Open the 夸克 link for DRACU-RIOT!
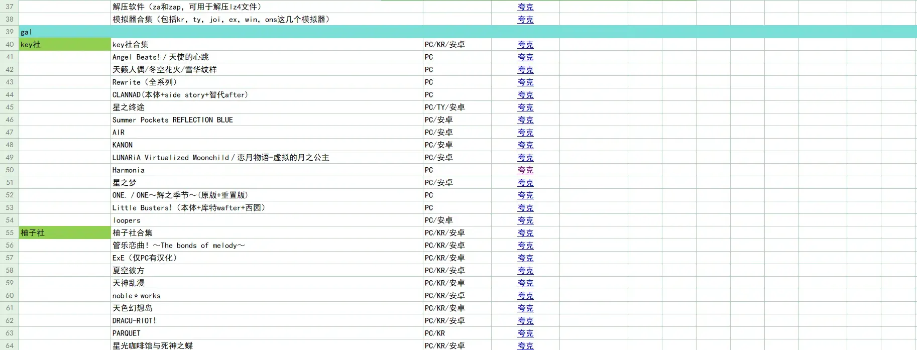This screenshot has width=917, height=350. (525, 321)
